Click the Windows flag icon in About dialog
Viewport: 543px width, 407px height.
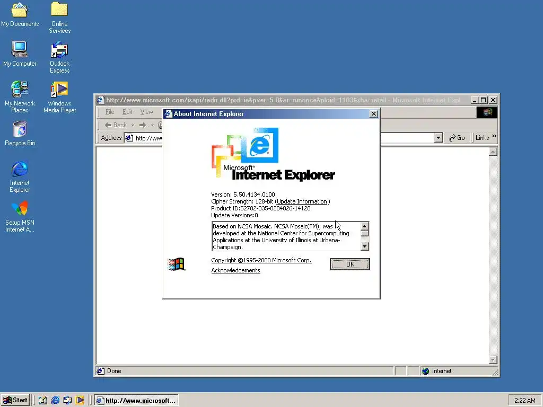click(176, 264)
